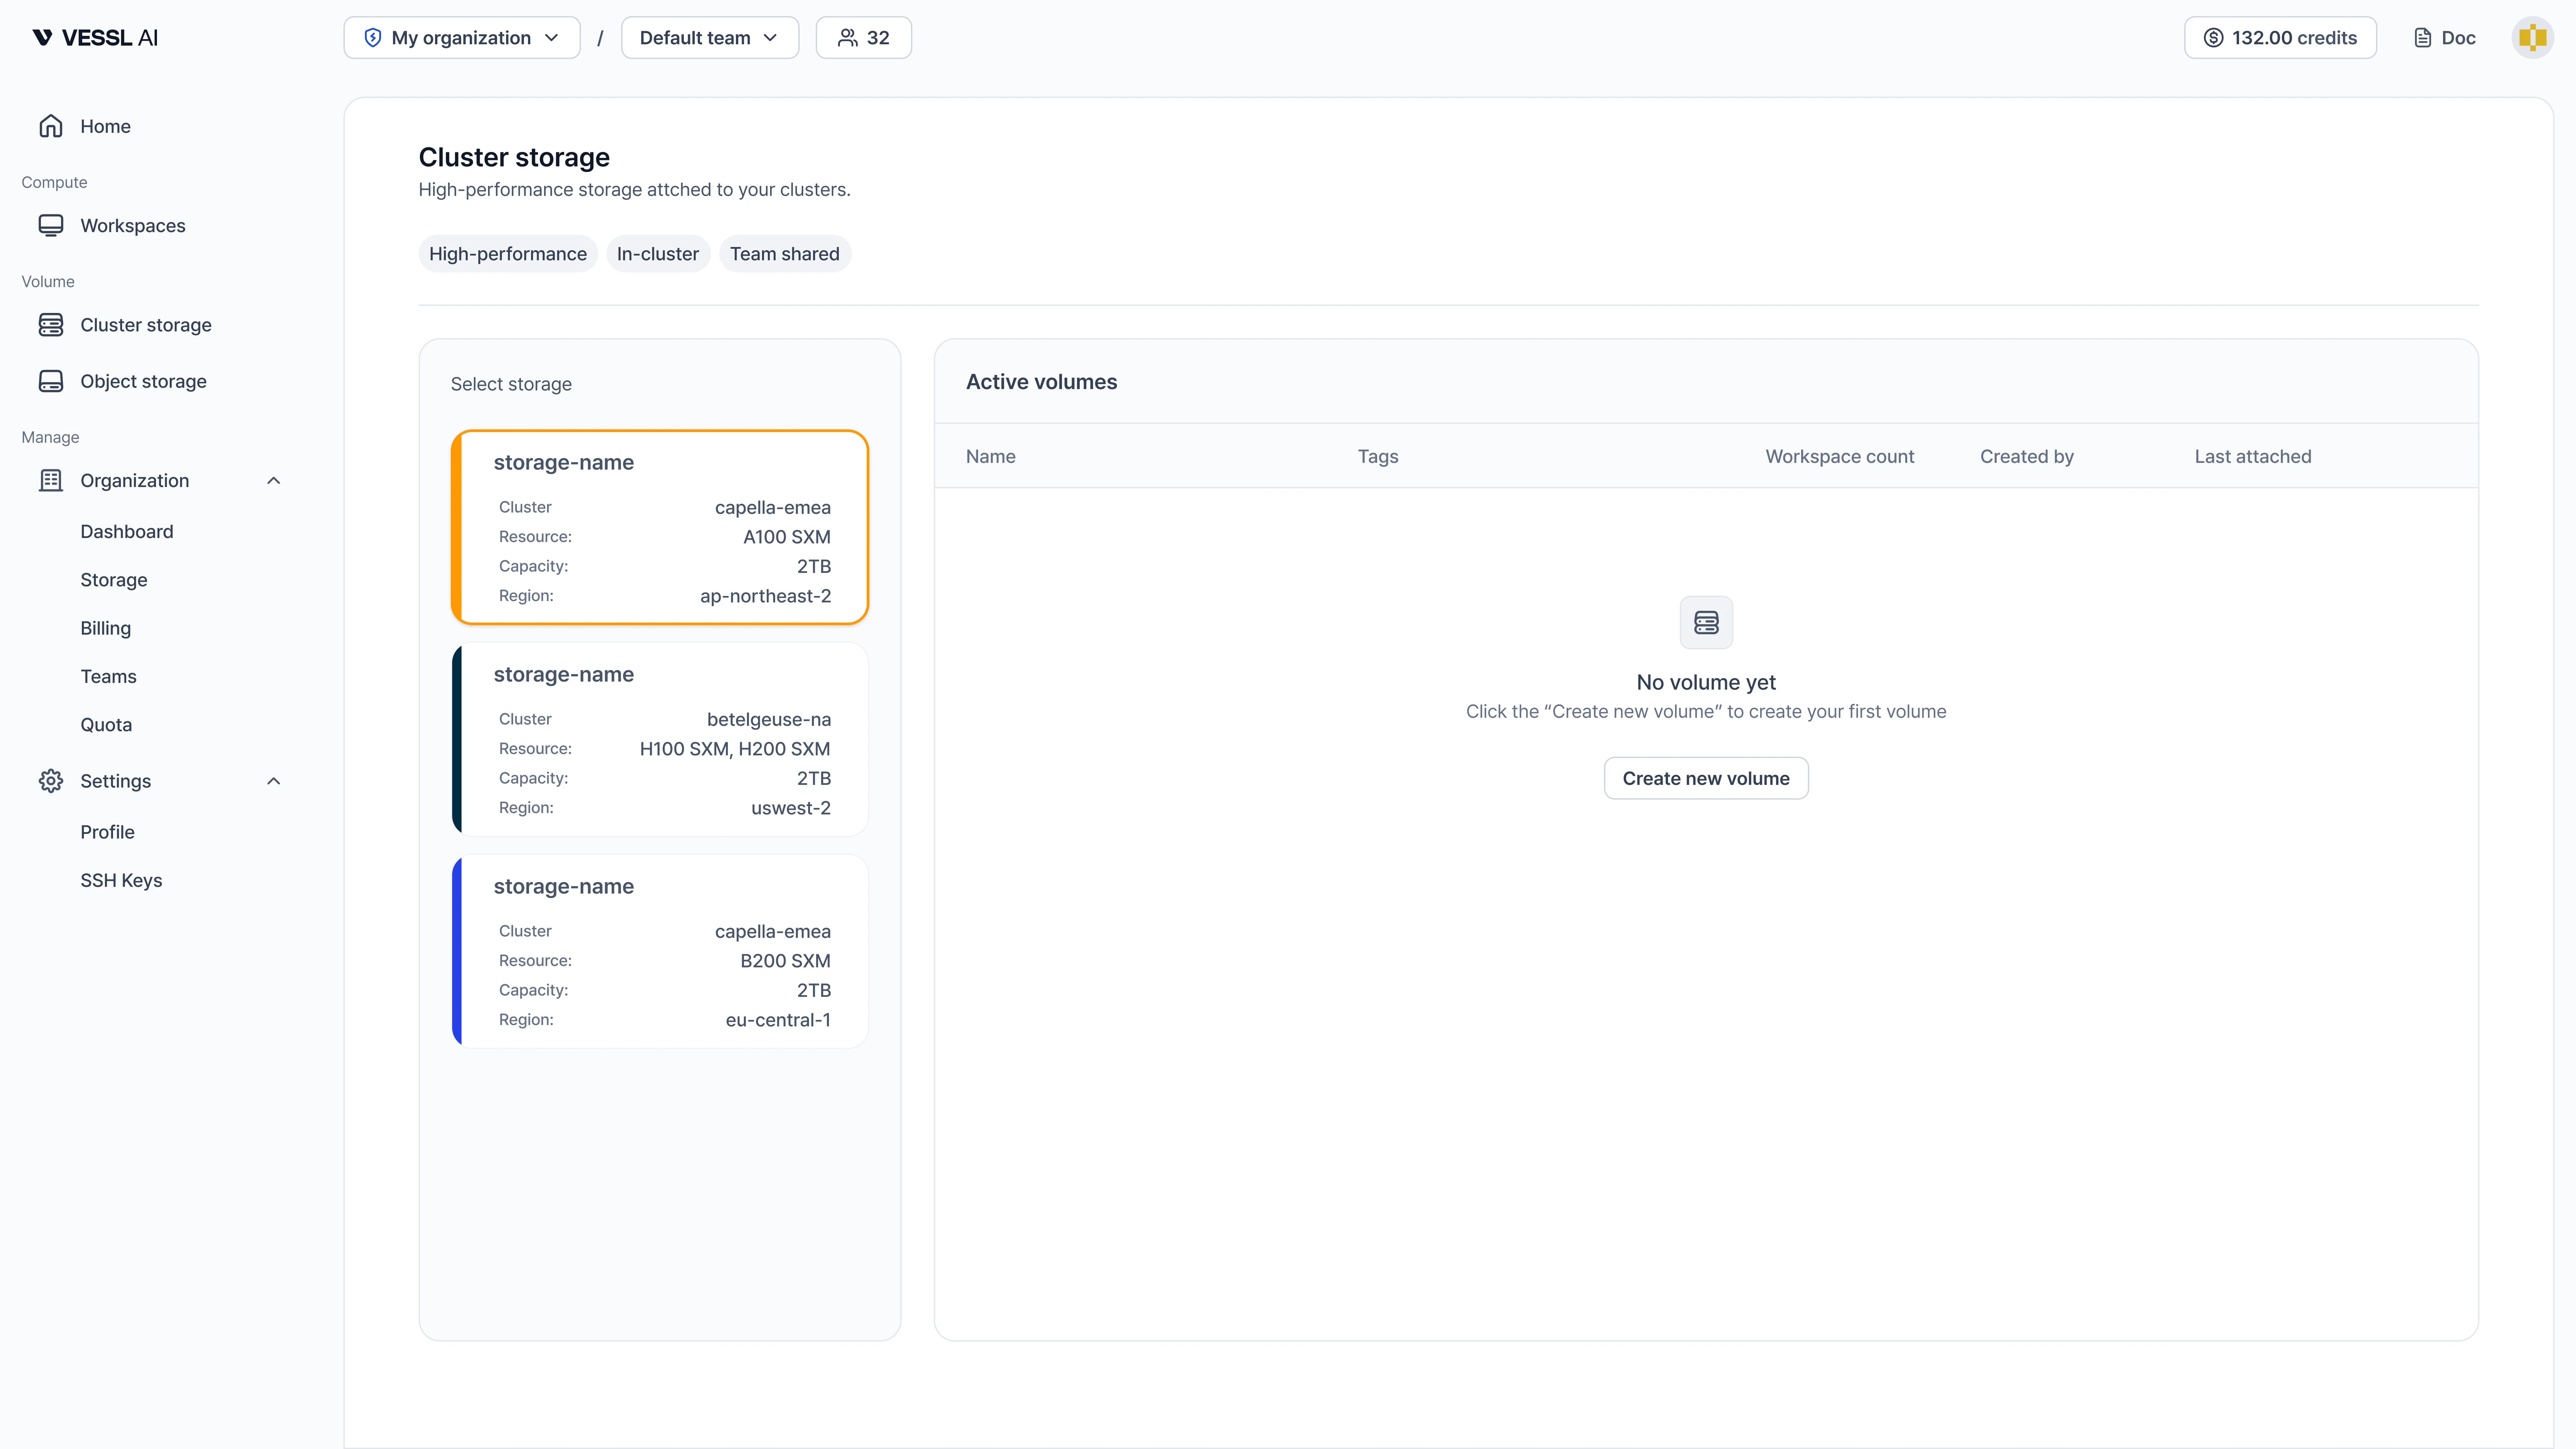Viewport: 2576px width, 1449px height.
Task: Click the Settings gear icon in the sidebar
Action: pos(51,781)
